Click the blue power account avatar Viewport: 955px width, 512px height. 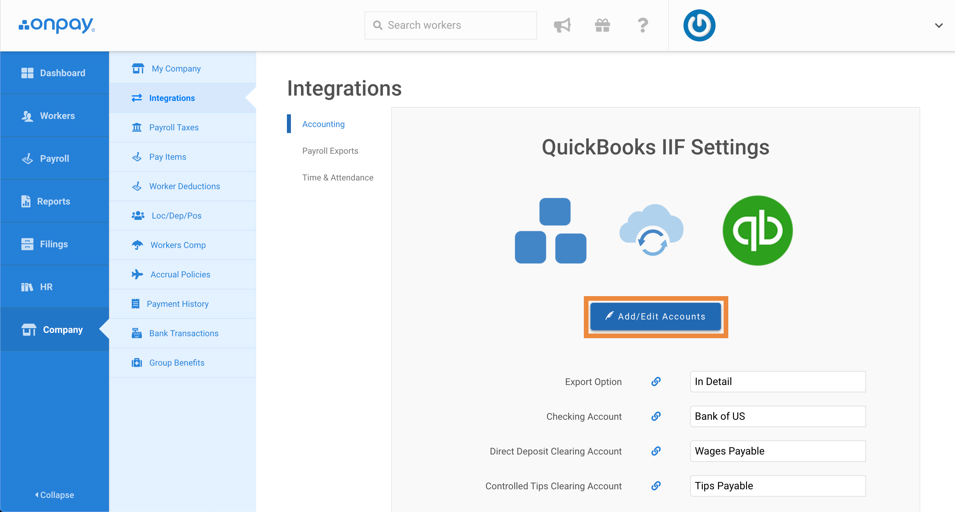click(699, 25)
